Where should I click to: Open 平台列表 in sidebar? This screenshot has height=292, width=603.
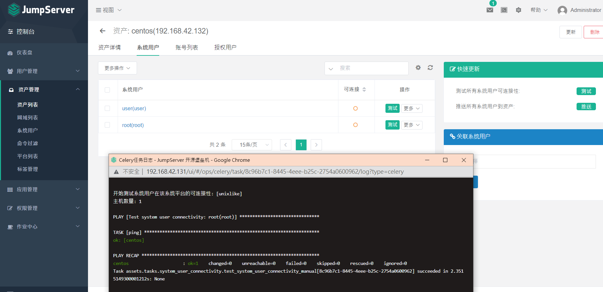[28, 156]
